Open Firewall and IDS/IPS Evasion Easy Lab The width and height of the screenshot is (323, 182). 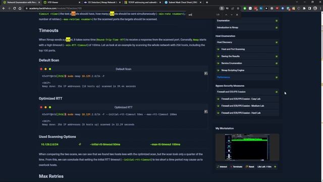247,99
